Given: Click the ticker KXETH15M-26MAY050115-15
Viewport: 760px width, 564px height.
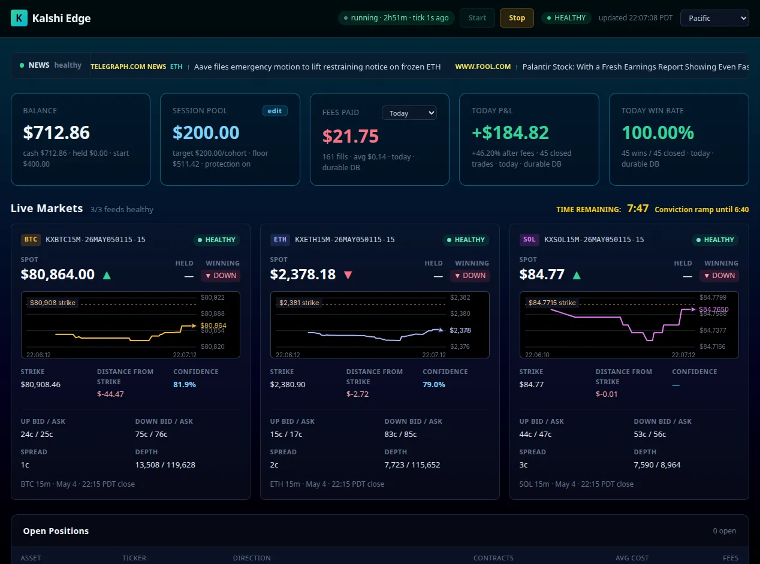Looking at the screenshot, I should [345, 240].
